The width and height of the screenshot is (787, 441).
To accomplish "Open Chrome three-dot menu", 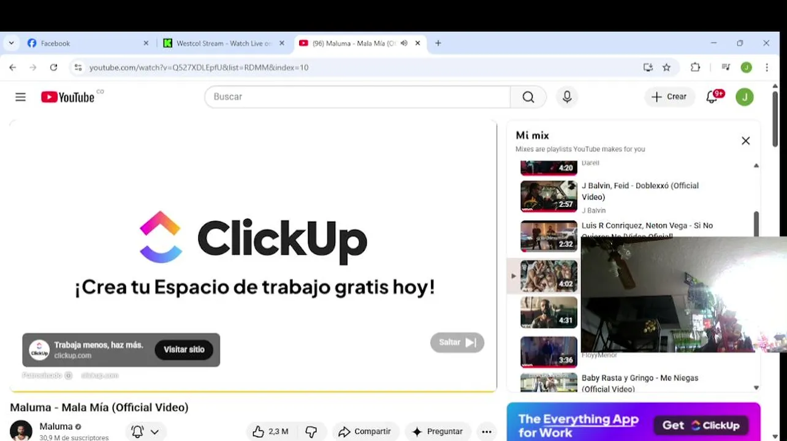I will coord(767,67).
